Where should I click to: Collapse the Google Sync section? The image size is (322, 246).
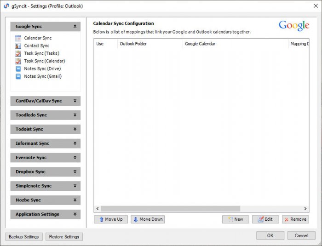(46, 27)
